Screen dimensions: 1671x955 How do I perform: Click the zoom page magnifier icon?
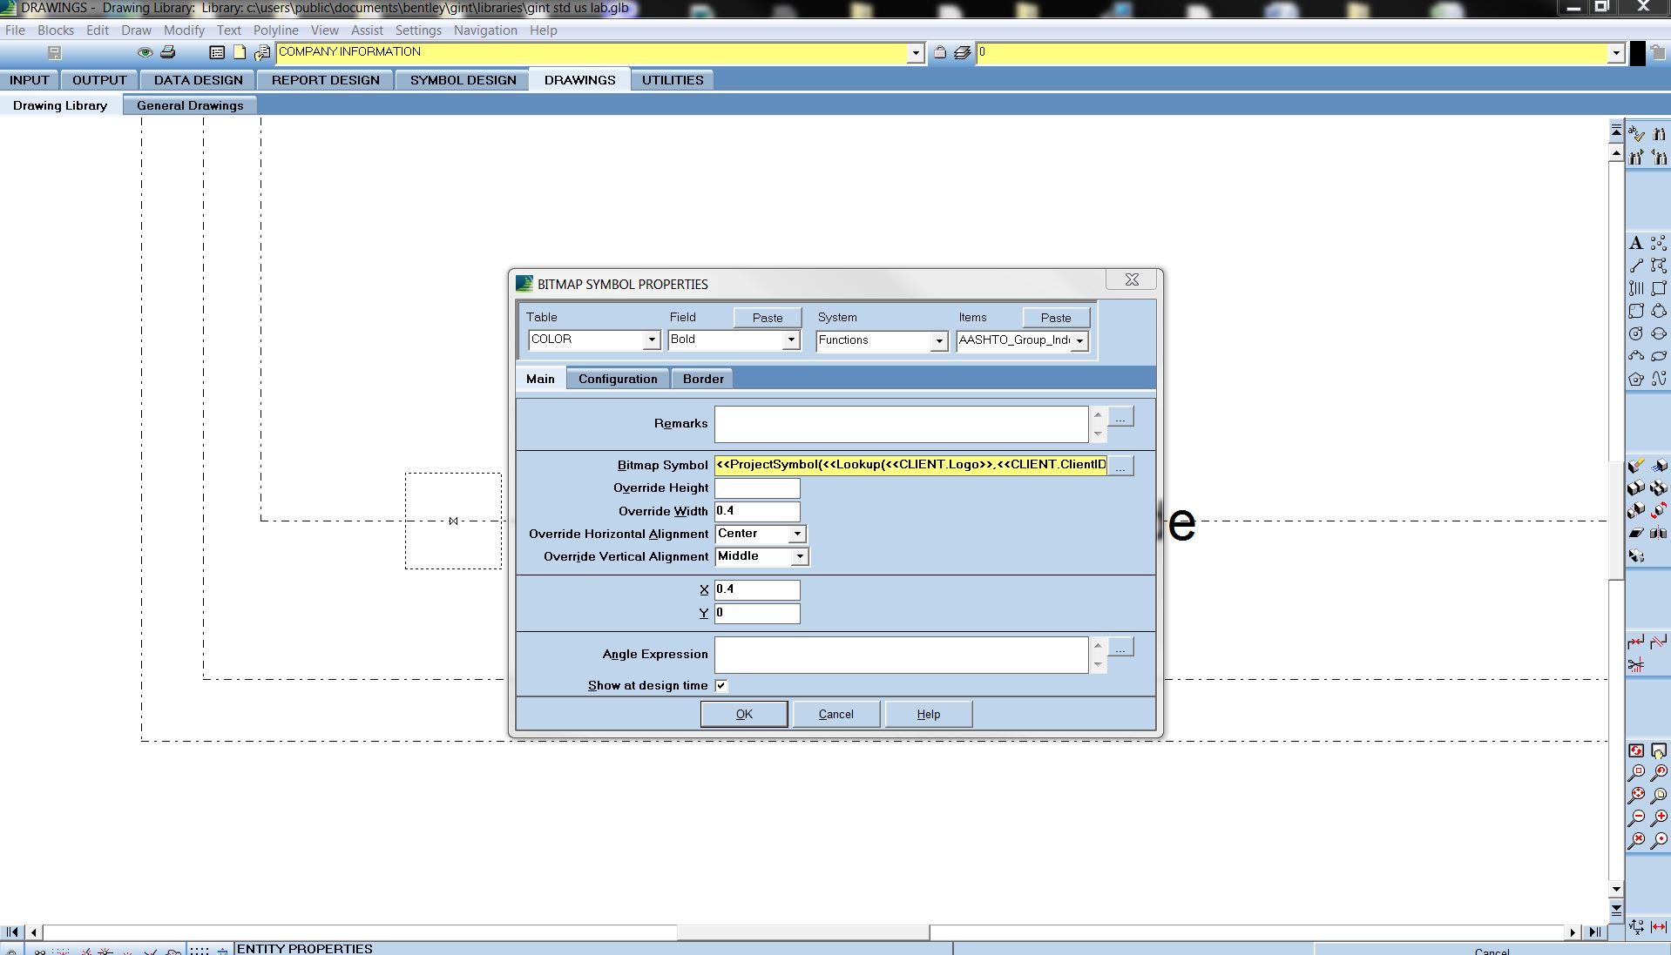coord(1659,795)
